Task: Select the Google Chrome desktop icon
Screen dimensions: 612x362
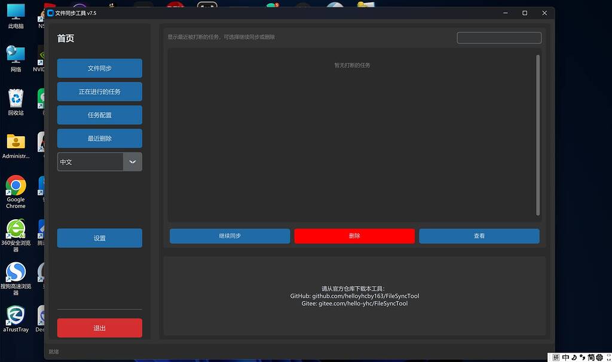Action: click(x=16, y=192)
